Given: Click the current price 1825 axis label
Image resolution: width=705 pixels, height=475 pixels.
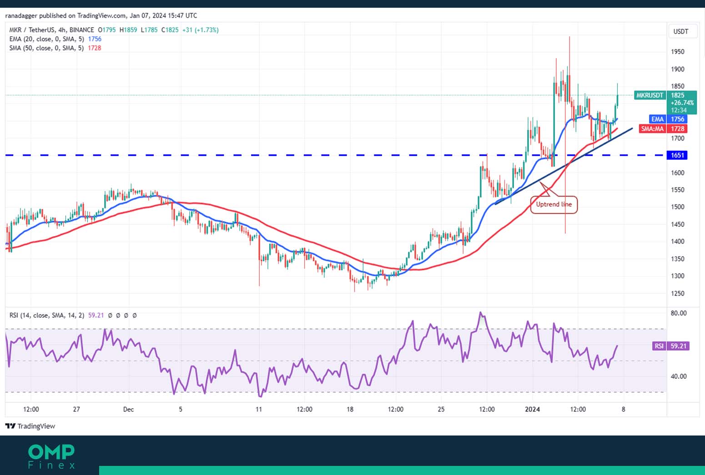Looking at the screenshot, I should tap(678, 95).
